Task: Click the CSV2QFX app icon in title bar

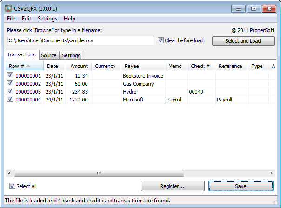Action: coord(8,8)
